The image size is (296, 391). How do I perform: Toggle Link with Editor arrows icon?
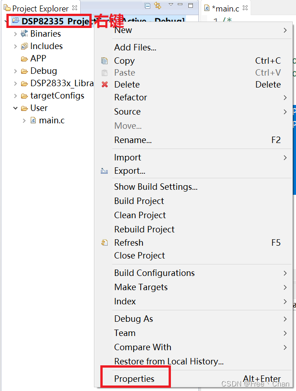coord(157,6)
